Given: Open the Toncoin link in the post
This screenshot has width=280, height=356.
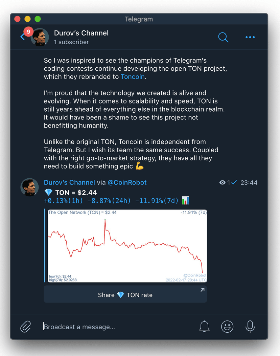Looking at the screenshot, I should point(133,77).
